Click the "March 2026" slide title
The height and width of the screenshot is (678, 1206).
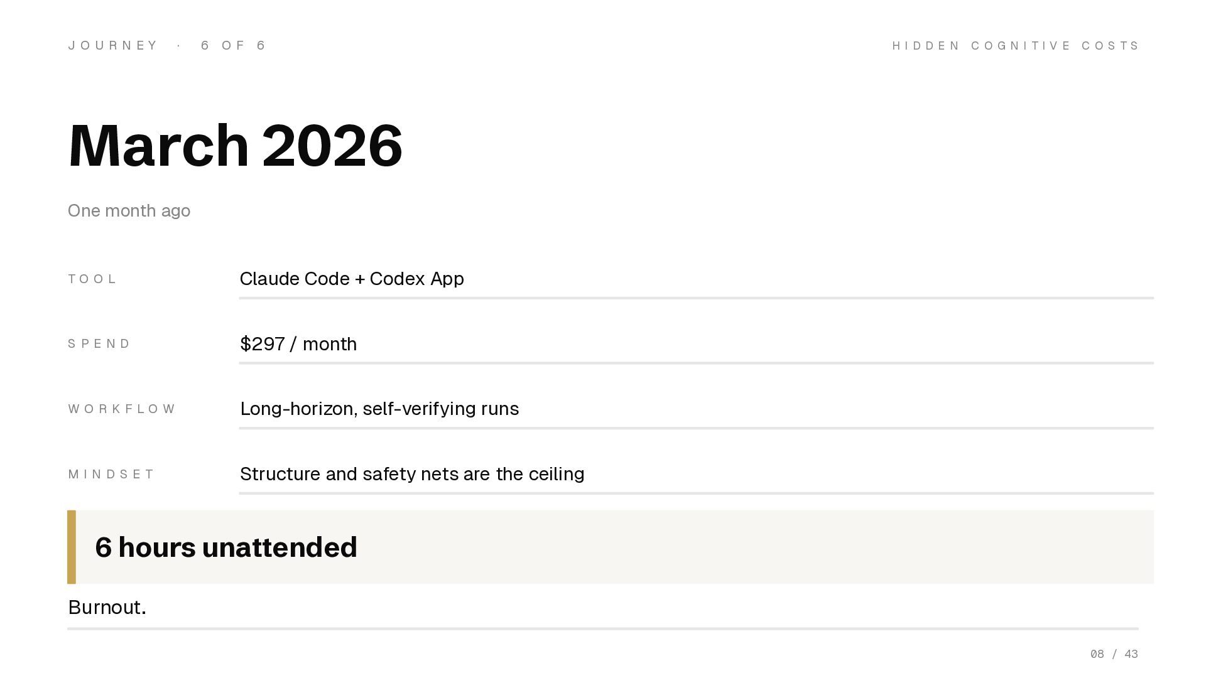pos(235,146)
